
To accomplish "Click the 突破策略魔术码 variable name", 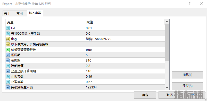I will point(22,87).
